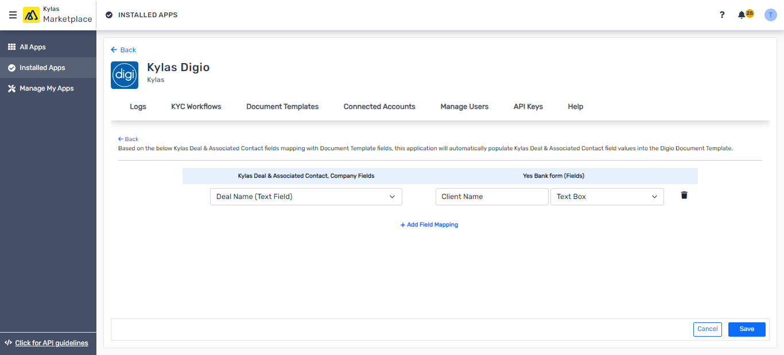Click the Kylas Marketplace logo
The width and height of the screenshot is (784, 355).
(57, 15)
